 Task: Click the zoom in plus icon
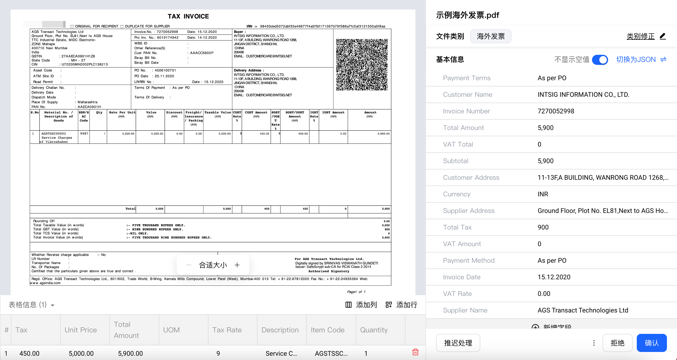click(x=237, y=265)
